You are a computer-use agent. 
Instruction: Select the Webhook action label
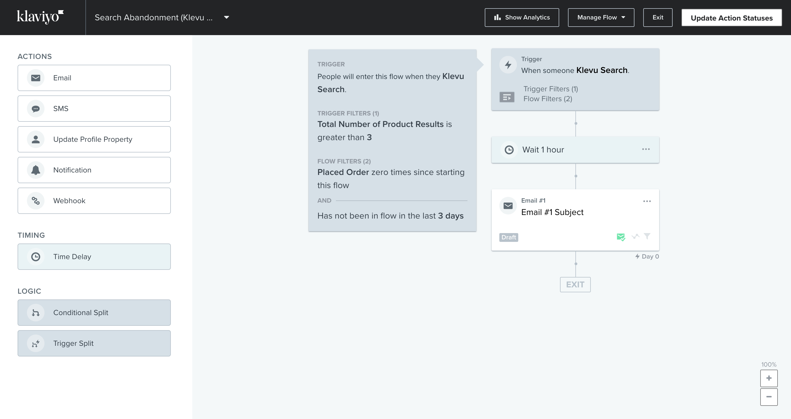[69, 200]
